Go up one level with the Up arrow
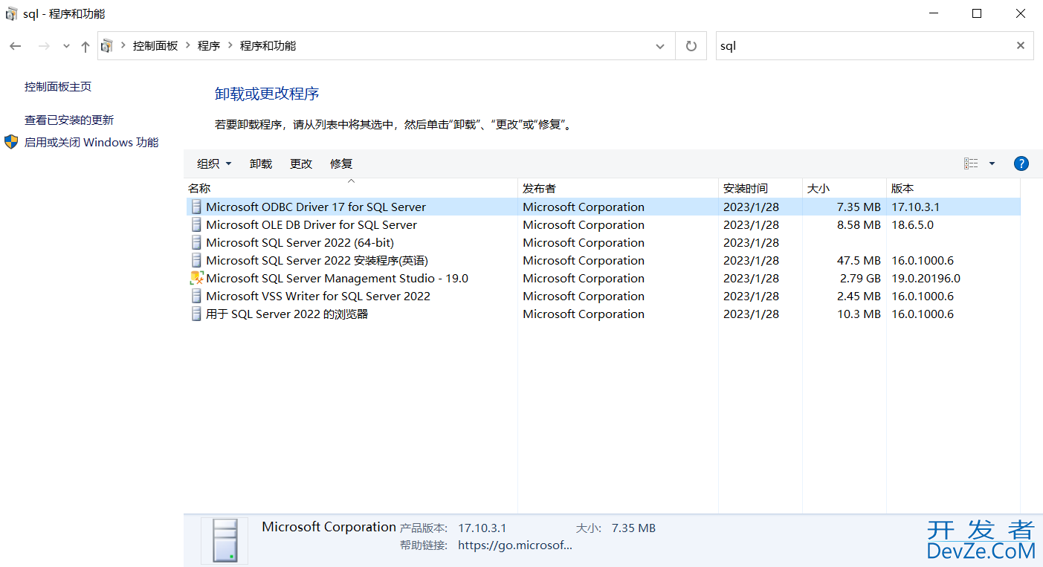The width and height of the screenshot is (1043, 567). point(85,46)
